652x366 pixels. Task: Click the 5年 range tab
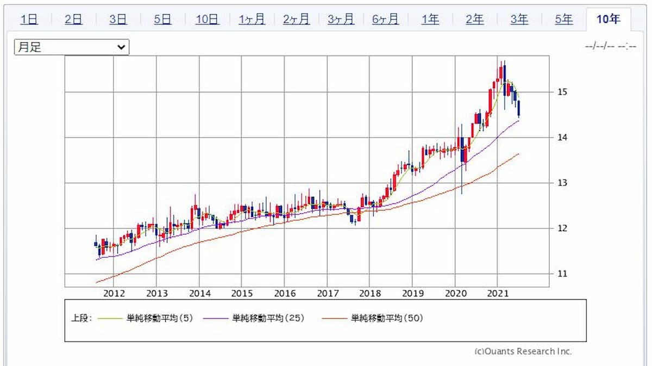point(563,20)
